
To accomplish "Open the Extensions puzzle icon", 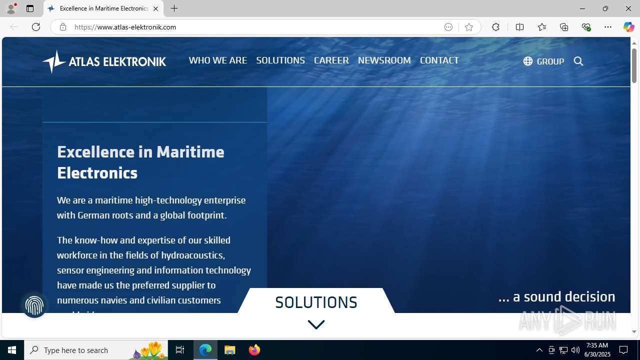I will 495,27.
